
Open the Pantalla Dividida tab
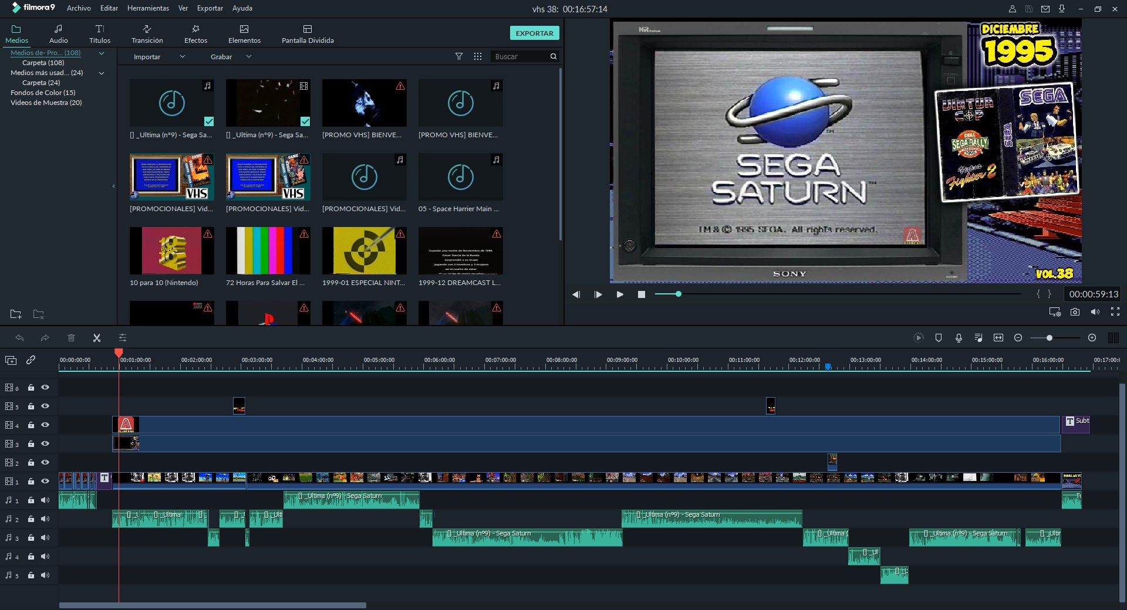click(308, 34)
